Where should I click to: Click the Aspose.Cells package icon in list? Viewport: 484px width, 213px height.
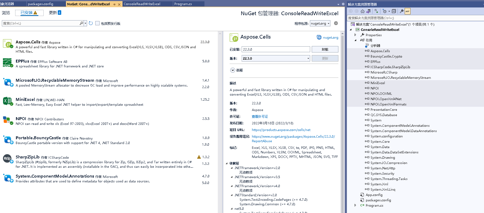pos(8,44)
